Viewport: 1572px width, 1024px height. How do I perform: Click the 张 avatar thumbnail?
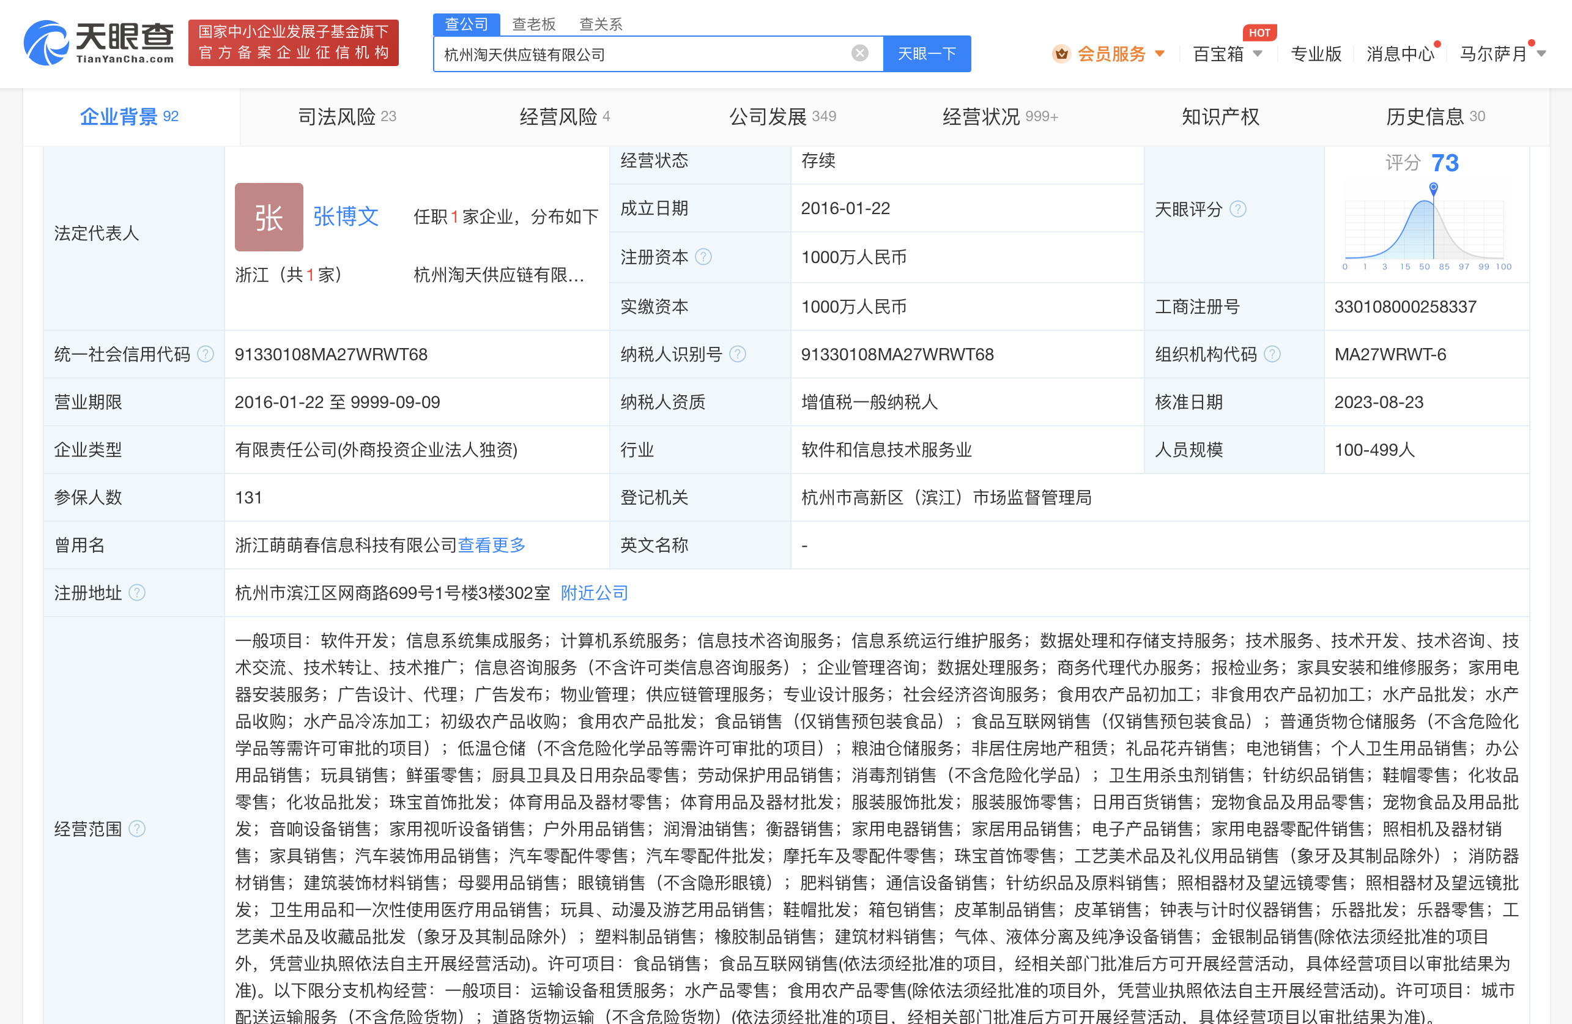269,217
